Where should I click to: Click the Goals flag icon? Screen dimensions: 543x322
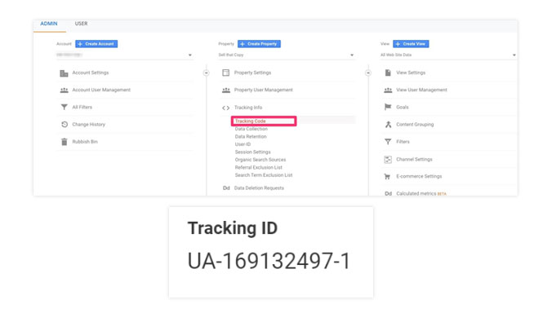point(388,107)
